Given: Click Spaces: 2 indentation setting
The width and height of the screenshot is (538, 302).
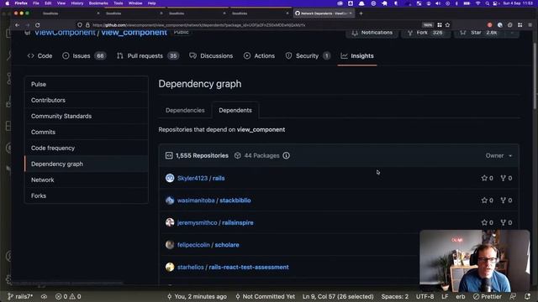Looking at the screenshot, I should click(395, 296).
